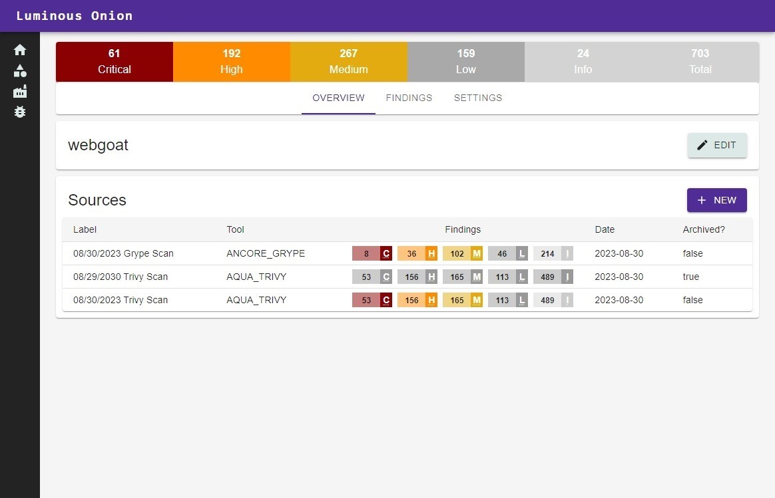Select the 703 Total summary tile

(x=700, y=62)
